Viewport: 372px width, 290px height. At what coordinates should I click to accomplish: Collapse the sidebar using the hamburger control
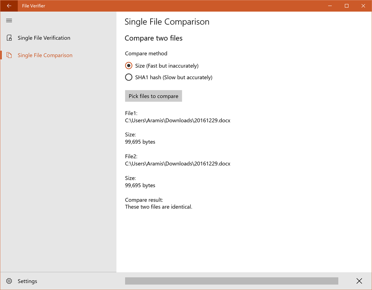point(9,20)
